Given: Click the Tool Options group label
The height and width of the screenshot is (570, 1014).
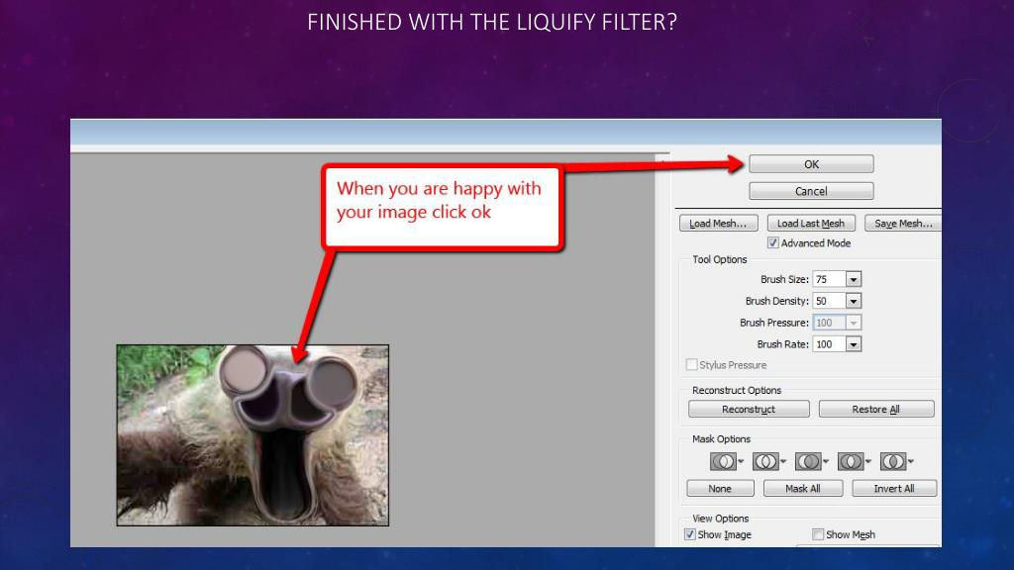Looking at the screenshot, I should 720,259.
